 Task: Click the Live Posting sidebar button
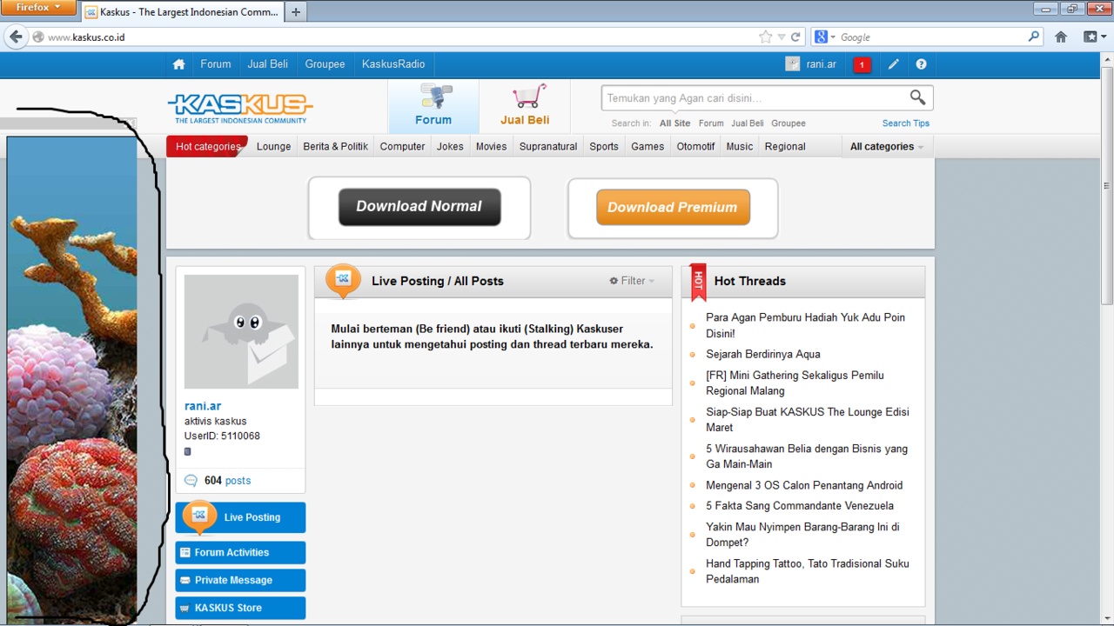point(240,517)
